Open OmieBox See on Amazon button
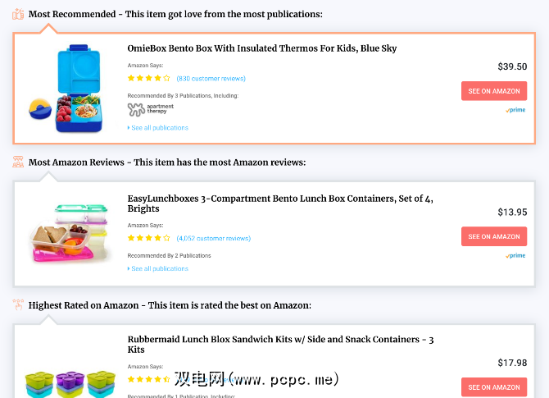 [x=494, y=91]
